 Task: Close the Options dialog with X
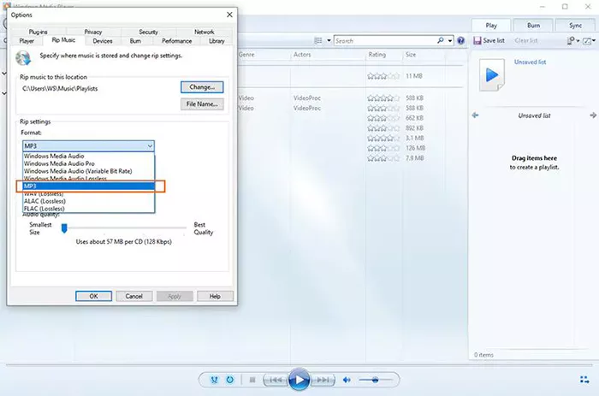click(x=229, y=15)
